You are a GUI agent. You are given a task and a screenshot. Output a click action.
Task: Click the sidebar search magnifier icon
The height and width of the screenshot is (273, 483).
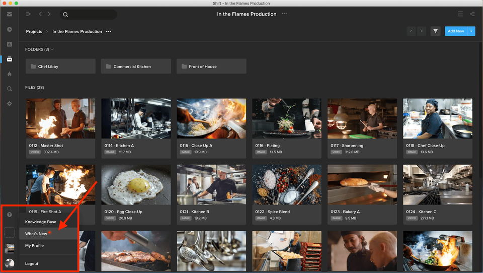click(10, 89)
